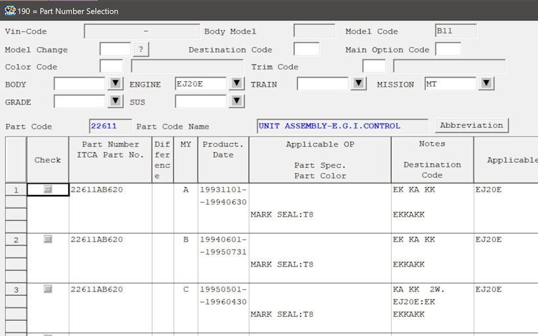Click the MY column header
The height and width of the screenshot is (336, 538).
pyautogui.click(x=186, y=160)
